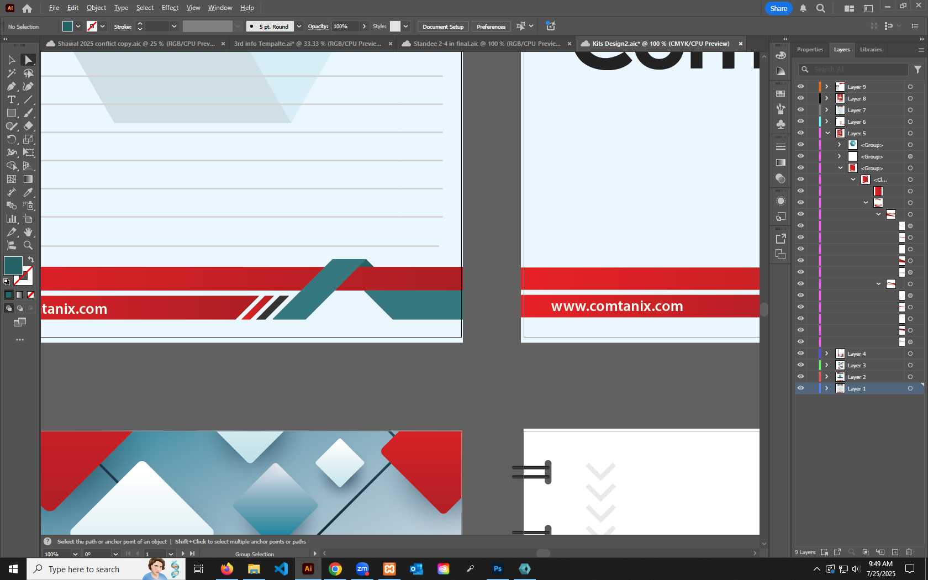Select the Line Segment tool
The image size is (928, 580).
[x=28, y=99]
